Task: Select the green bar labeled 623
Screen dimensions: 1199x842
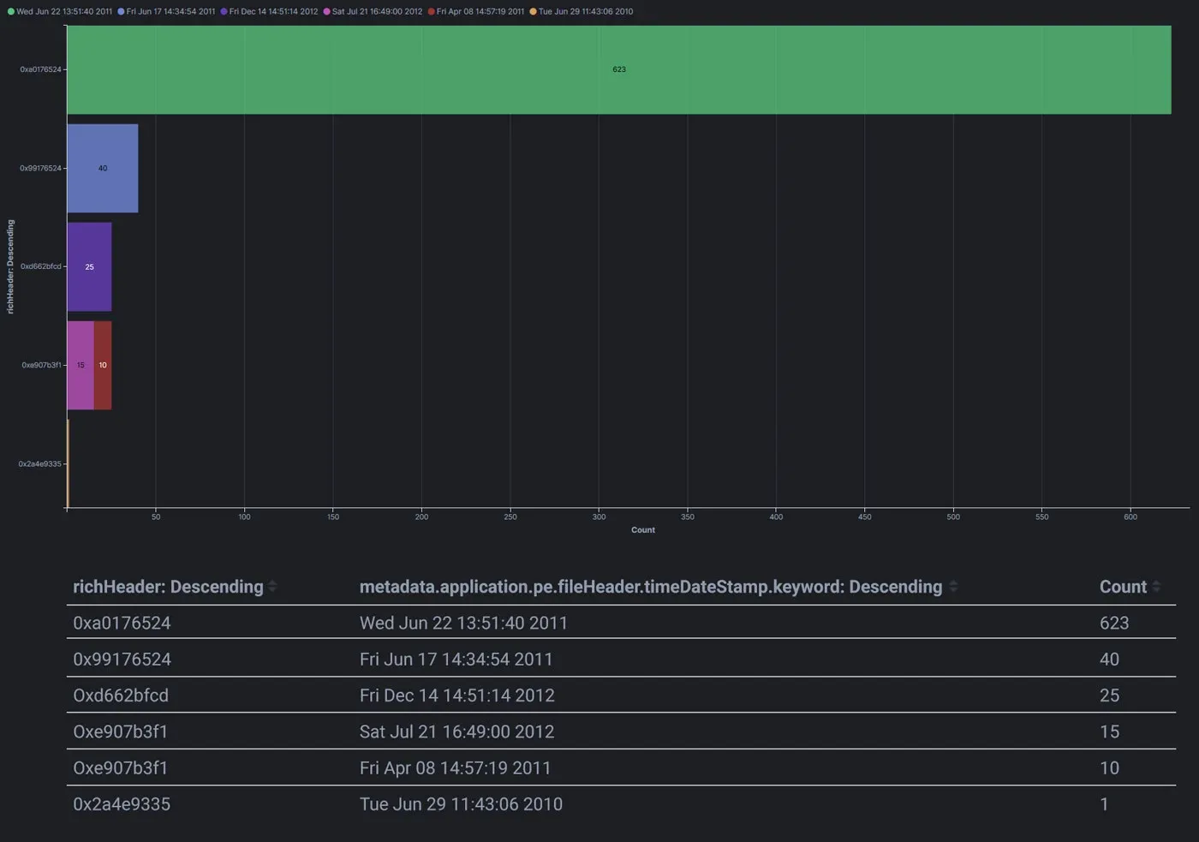Action: point(619,69)
